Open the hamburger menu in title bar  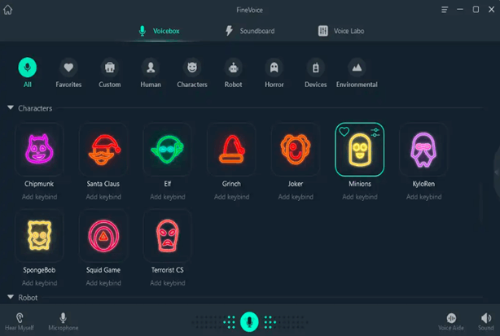444,10
